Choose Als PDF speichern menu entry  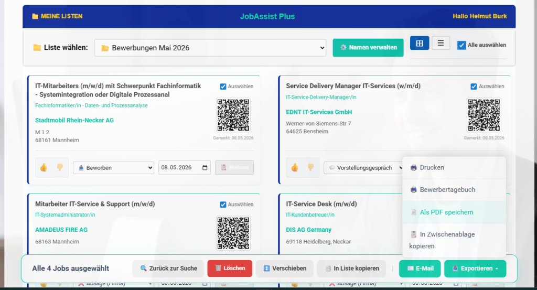[x=454, y=212]
